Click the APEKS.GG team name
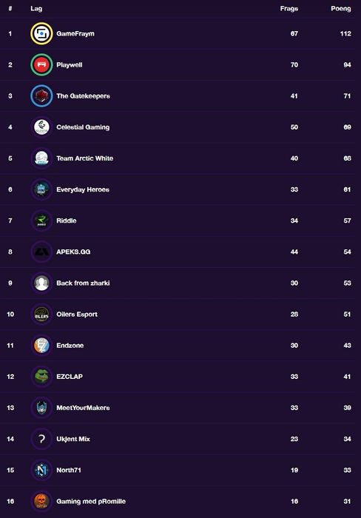 [73, 252]
